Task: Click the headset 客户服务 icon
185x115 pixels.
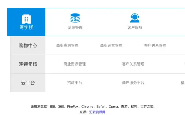Action: pyautogui.click(x=135, y=18)
